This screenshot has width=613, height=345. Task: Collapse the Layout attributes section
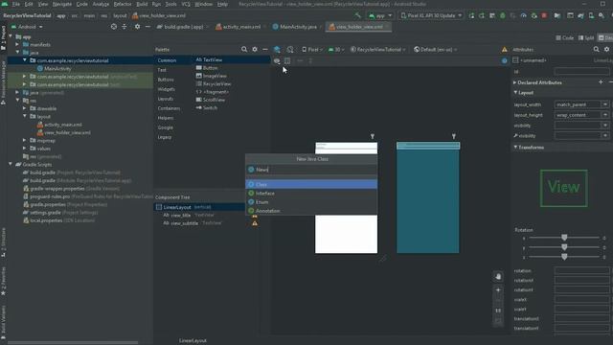(515, 92)
